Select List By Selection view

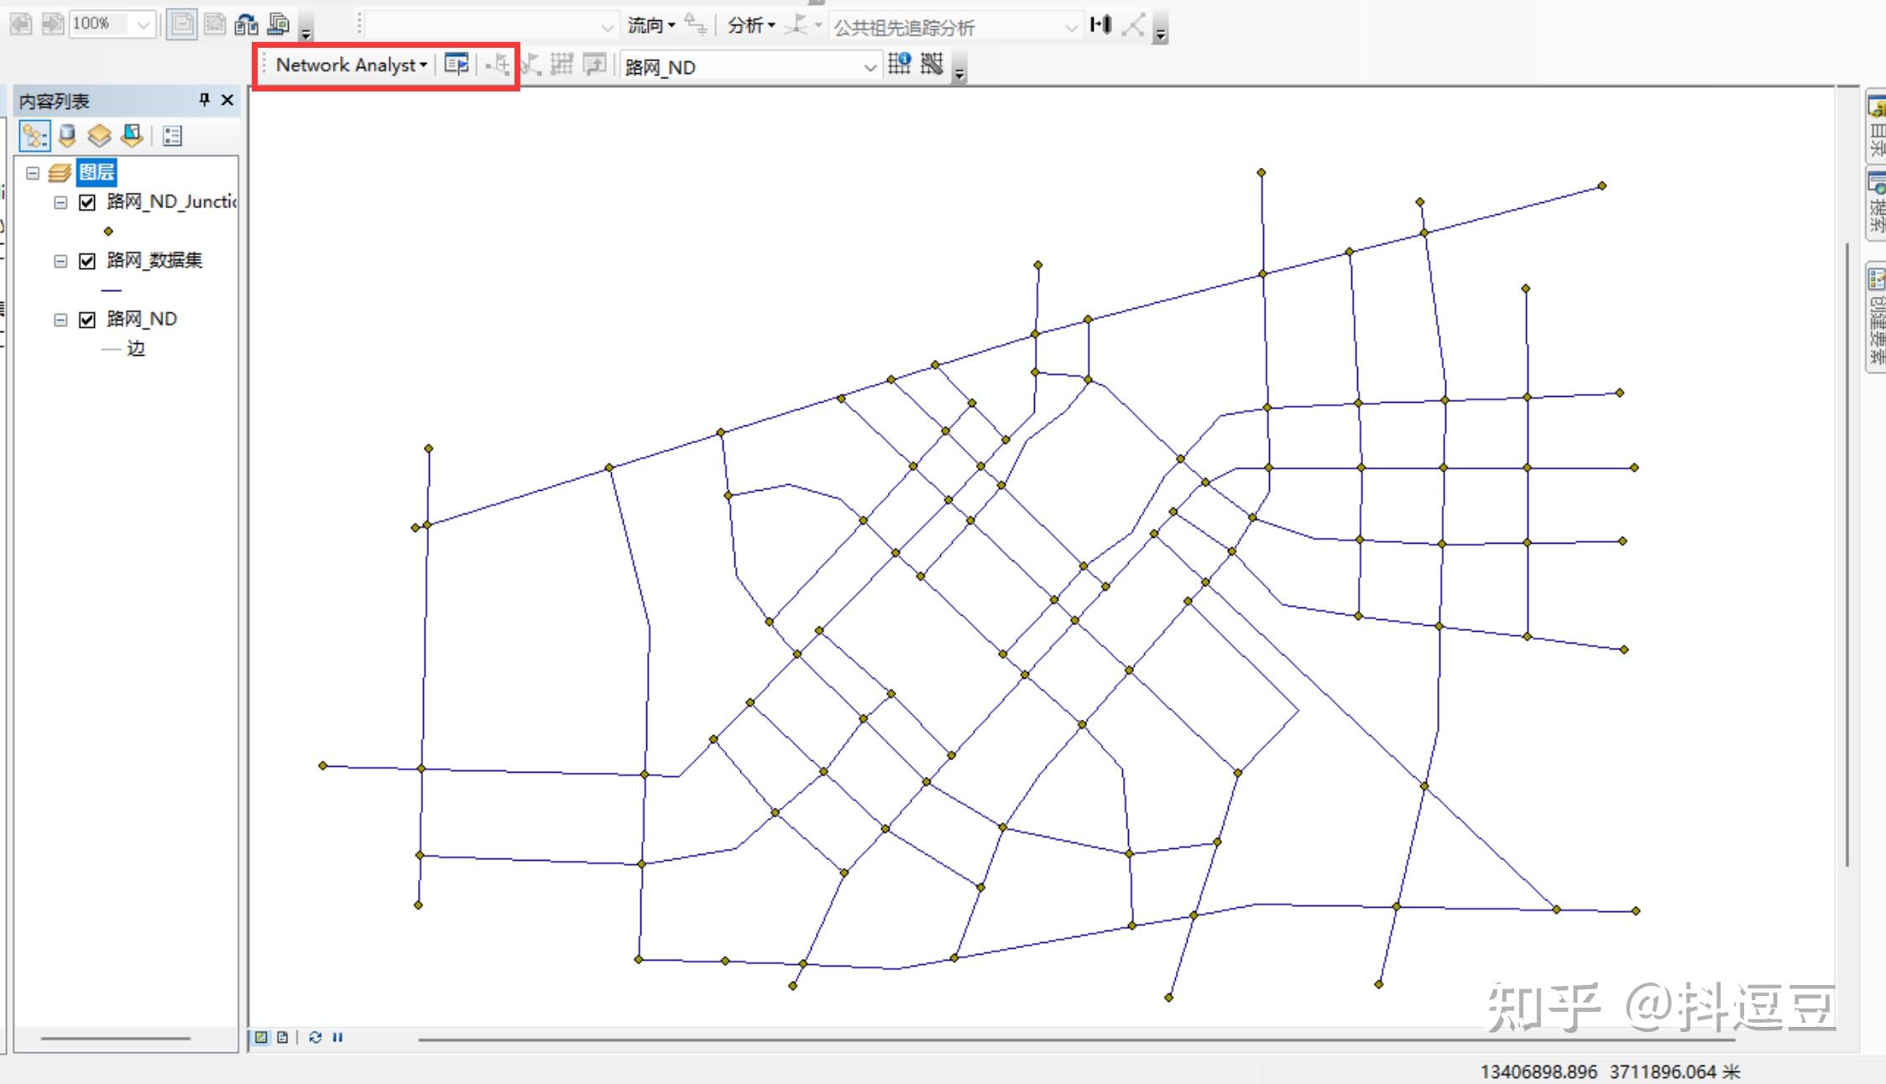pos(132,136)
